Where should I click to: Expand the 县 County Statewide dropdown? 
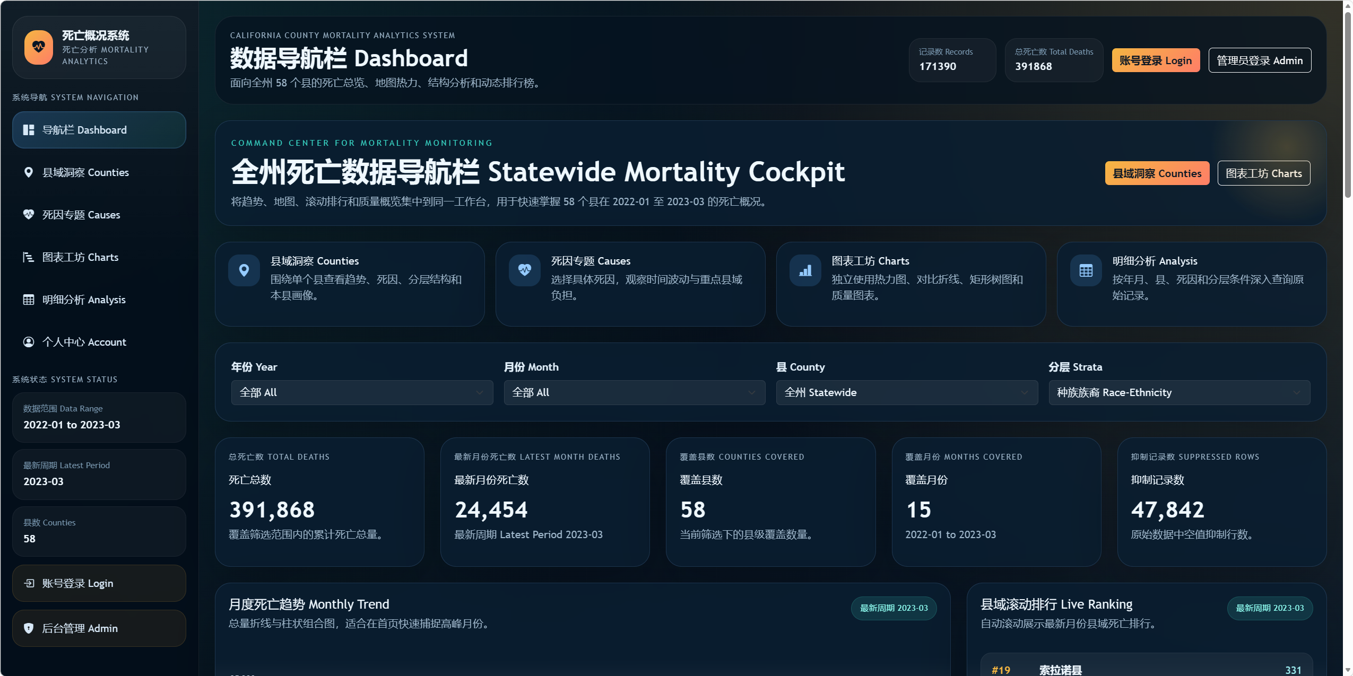click(906, 392)
